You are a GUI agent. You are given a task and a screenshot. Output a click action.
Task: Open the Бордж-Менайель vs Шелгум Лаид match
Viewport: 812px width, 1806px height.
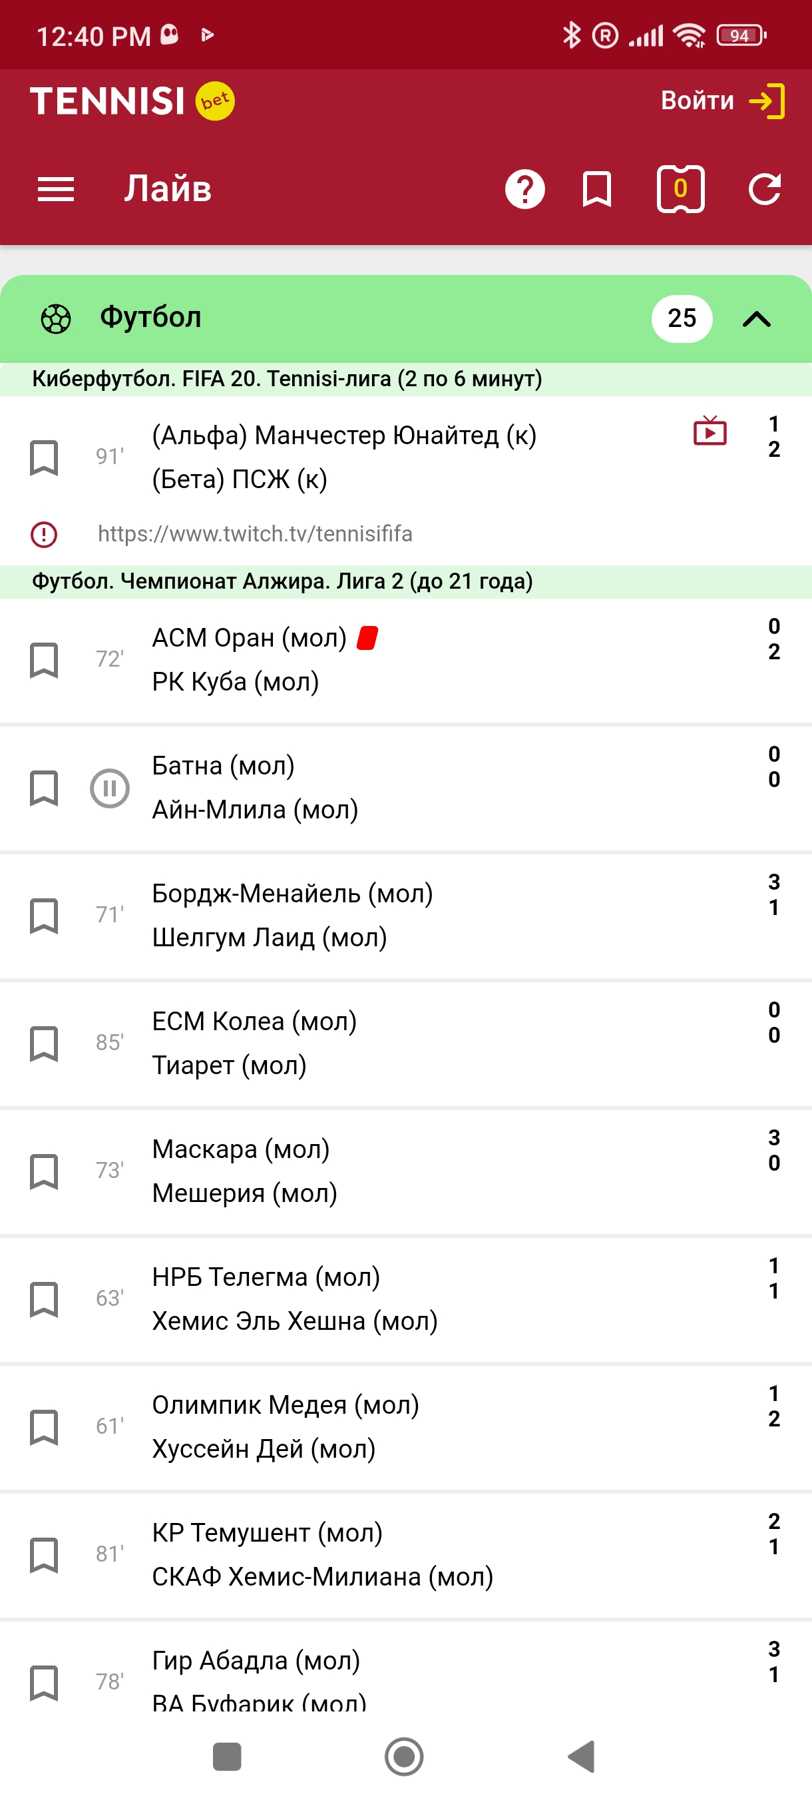pos(292,915)
